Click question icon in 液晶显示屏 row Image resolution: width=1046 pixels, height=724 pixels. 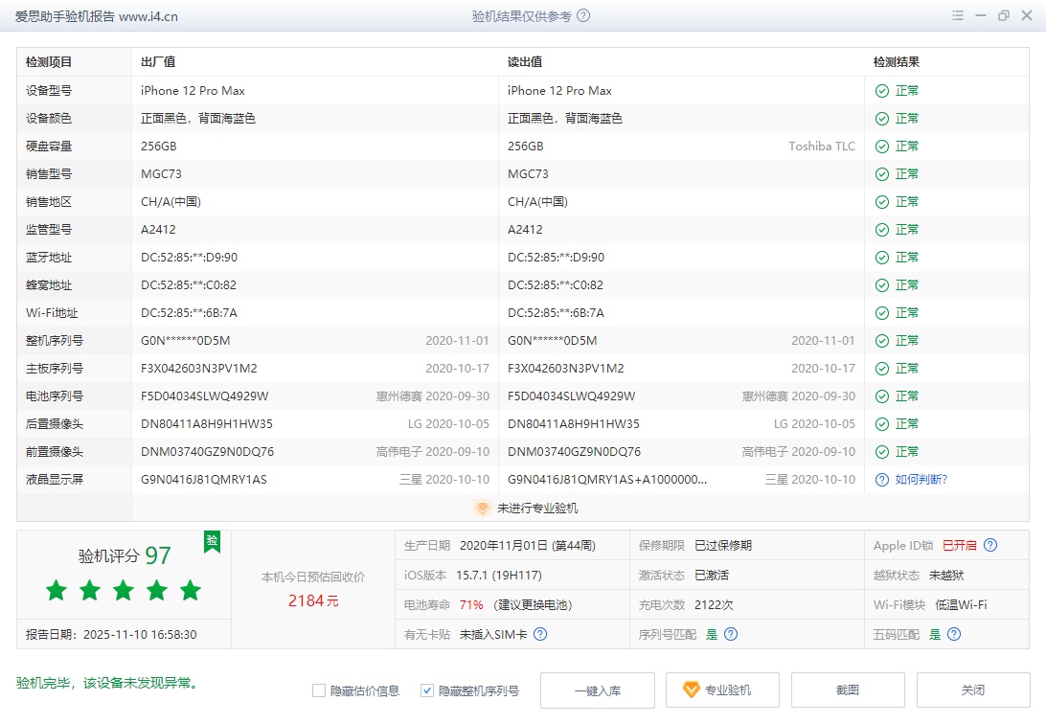(x=882, y=479)
